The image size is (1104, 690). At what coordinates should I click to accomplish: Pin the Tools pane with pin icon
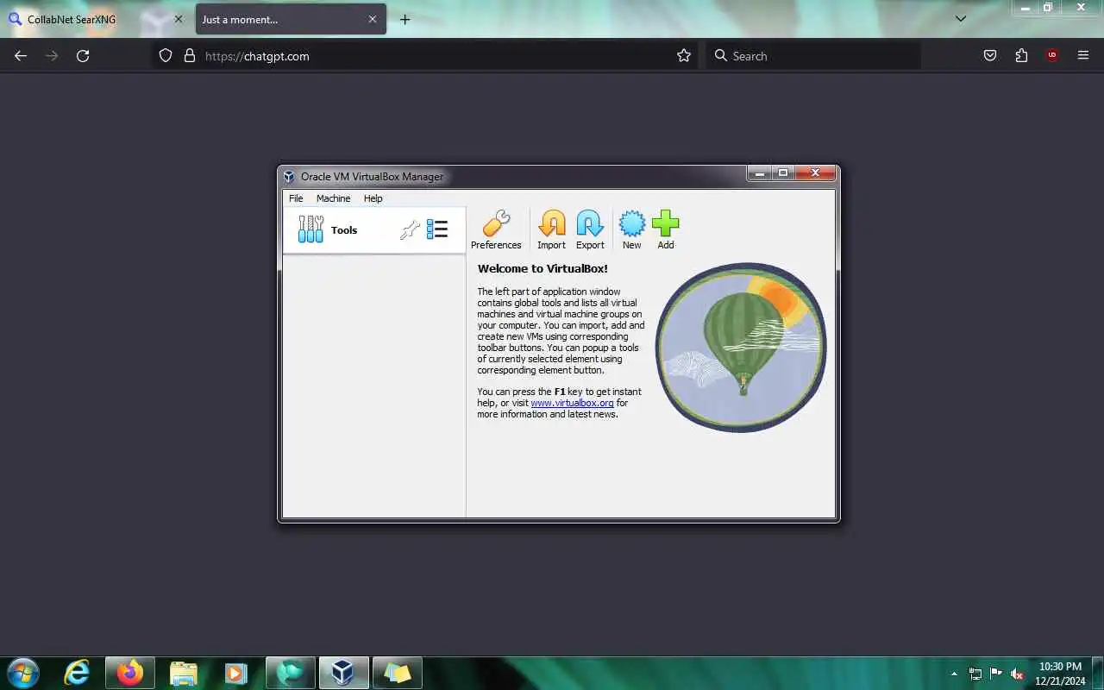pos(410,229)
